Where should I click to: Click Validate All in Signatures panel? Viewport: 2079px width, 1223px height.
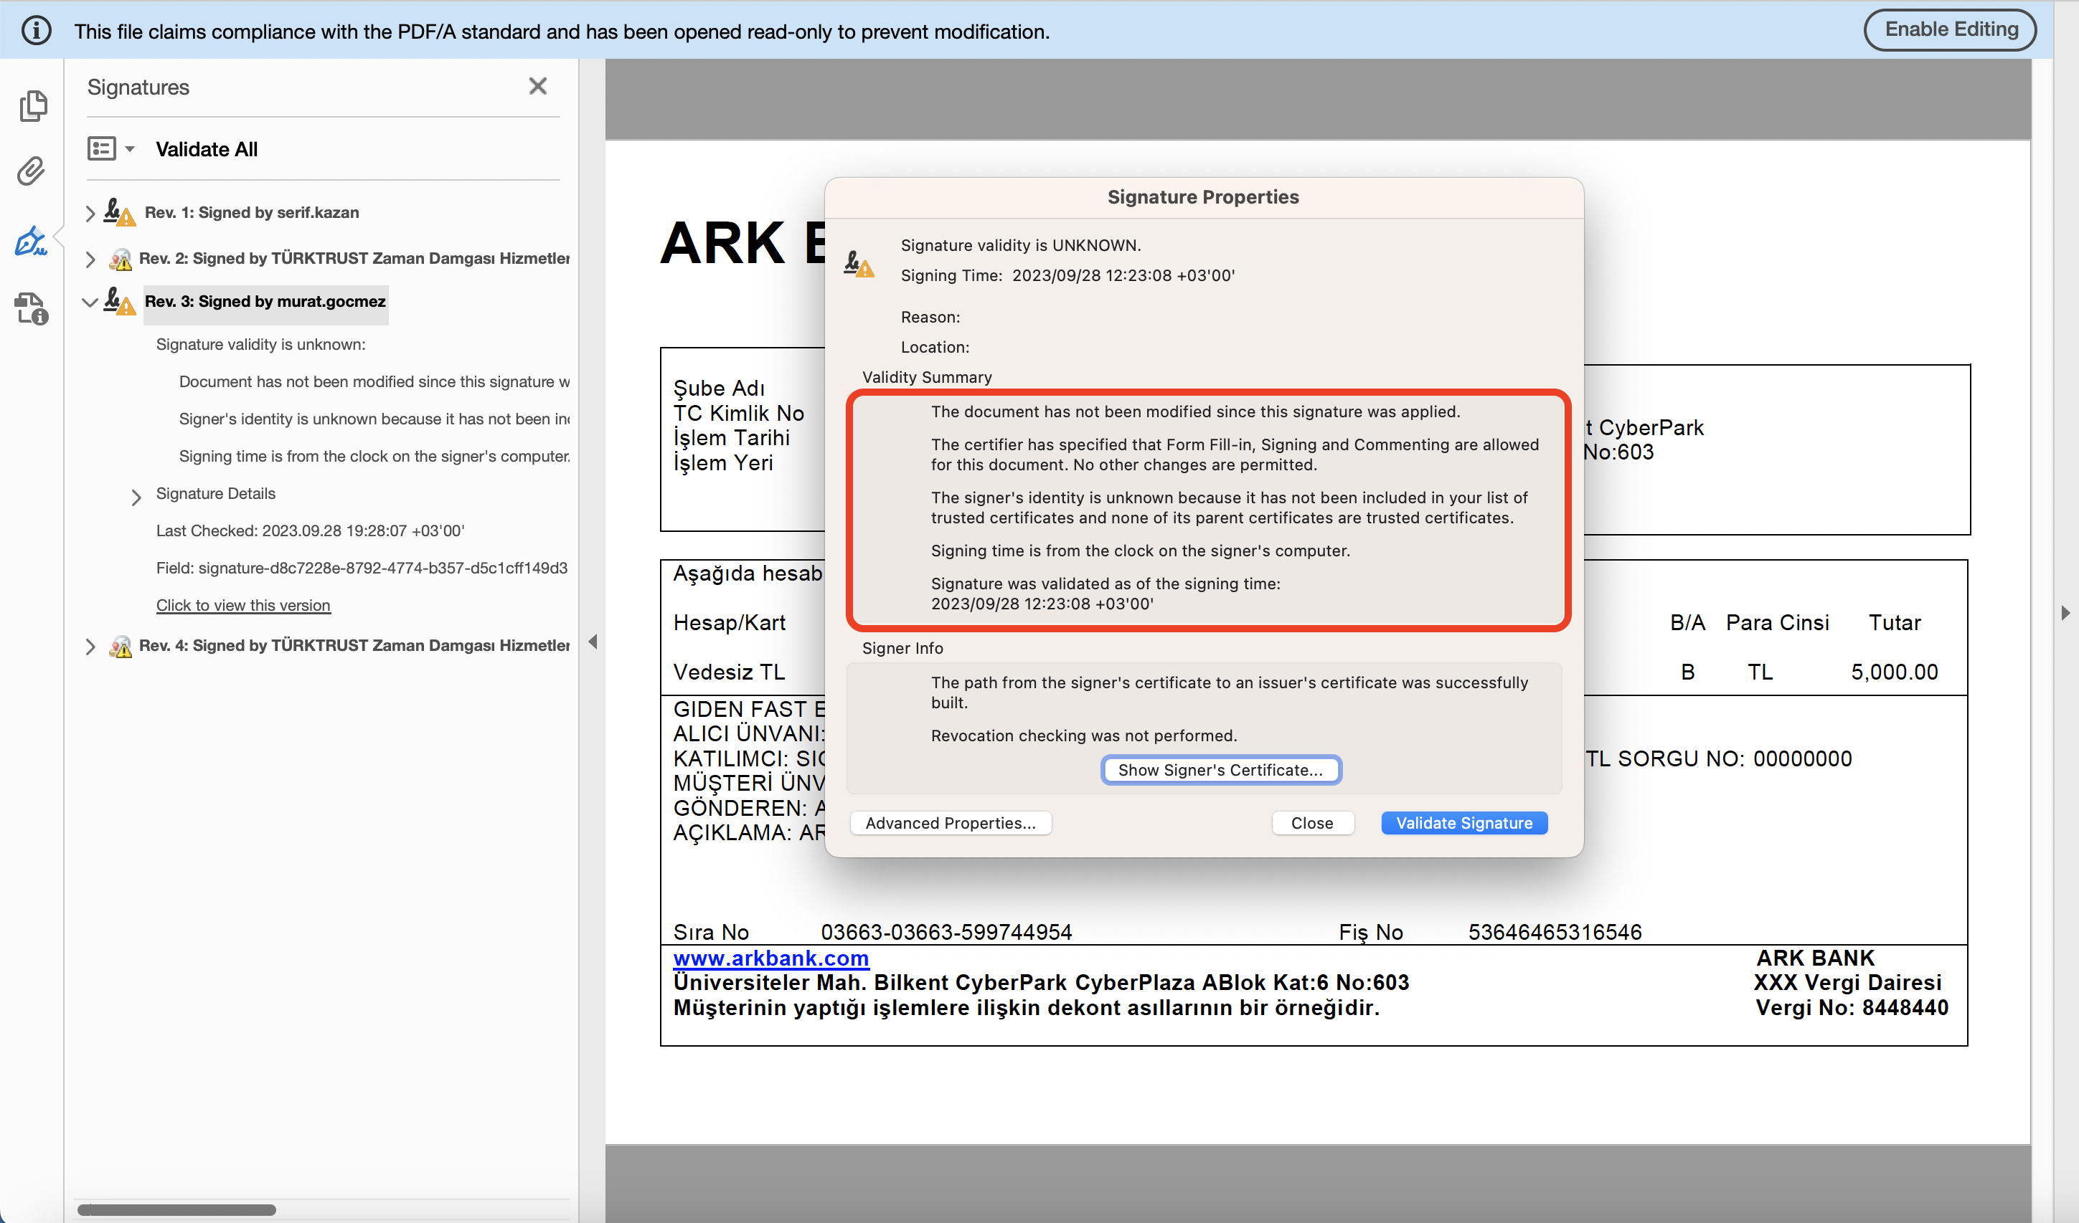click(x=207, y=149)
